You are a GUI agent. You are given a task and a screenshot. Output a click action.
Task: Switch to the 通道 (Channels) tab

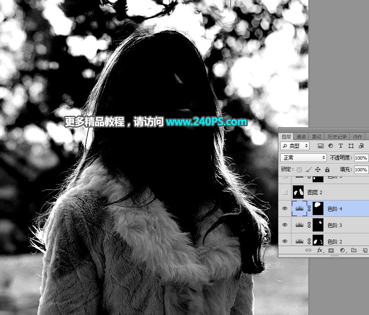[x=301, y=137]
